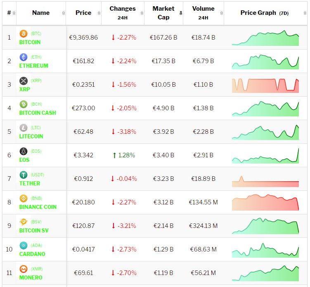
Task: Open the CARDANO name link
Action: 32,254
